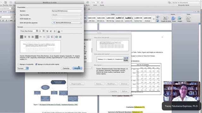Center the paragraph in style dialog

coord(25,37)
